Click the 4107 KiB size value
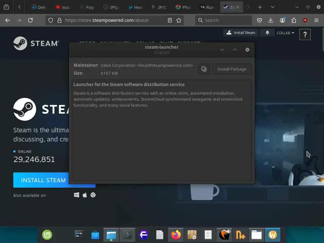This screenshot has width=324, height=243. (x=109, y=73)
